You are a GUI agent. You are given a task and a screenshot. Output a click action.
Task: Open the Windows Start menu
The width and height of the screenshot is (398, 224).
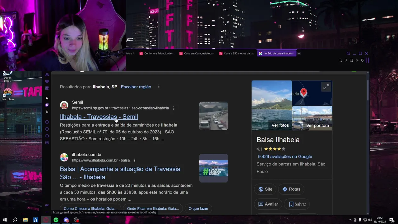(5, 220)
